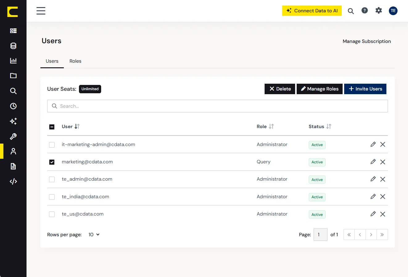Click the Unlimited user seats badge
408x277 pixels.
(x=90, y=89)
